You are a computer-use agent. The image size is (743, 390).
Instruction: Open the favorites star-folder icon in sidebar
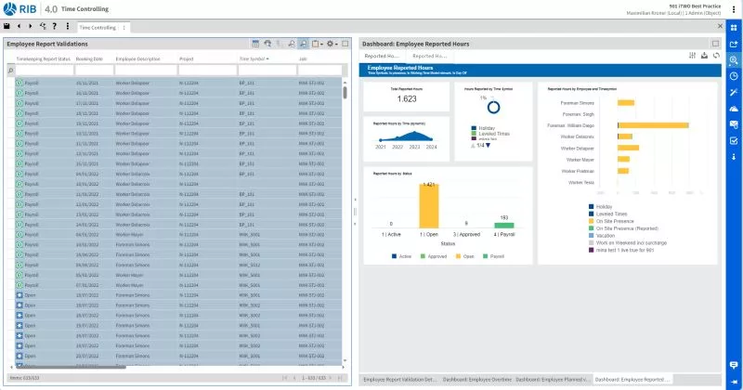coord(734,44)
